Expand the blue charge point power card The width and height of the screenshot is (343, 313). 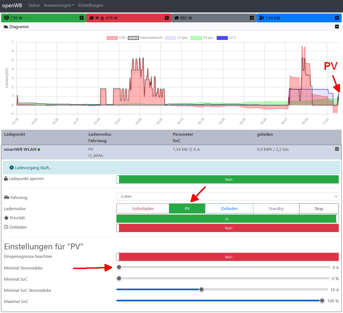pyautogui.click(x=337, y=18)
